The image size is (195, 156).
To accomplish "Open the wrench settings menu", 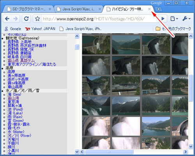I will 186,19.
